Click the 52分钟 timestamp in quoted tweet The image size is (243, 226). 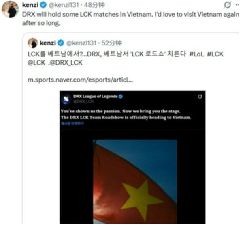tap(112, 43)
